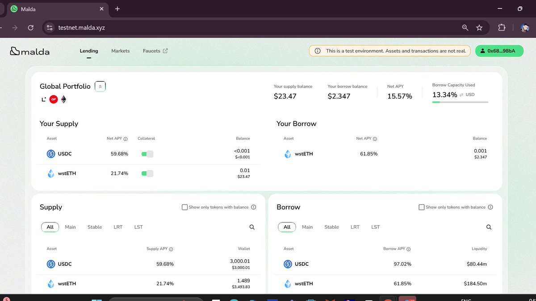The width and height of the screenshot is (536, 301).
Task: Click the browser reload button
Action: [x=30, y=28]
